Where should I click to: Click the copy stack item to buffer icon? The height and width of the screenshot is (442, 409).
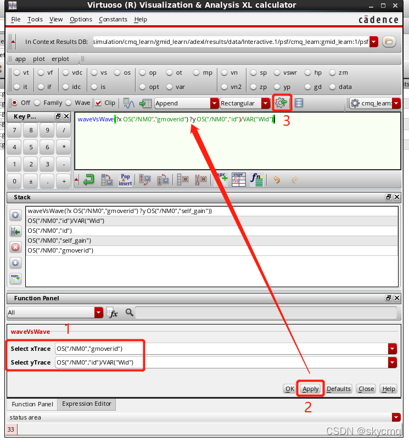tap(15, 231)
